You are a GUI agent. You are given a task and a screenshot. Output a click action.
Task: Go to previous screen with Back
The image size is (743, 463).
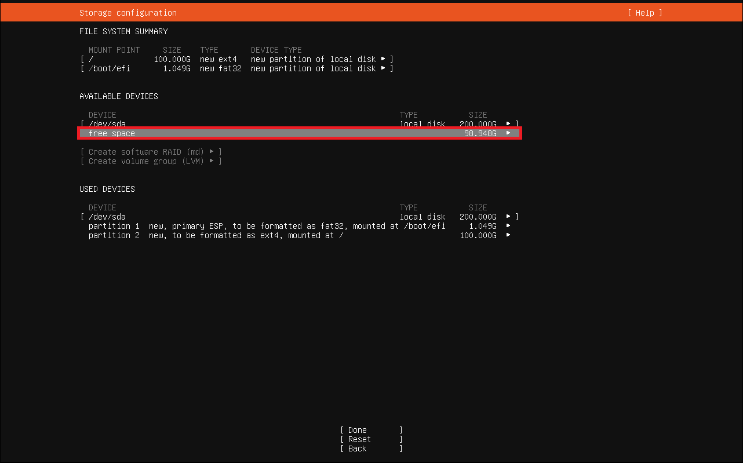point(371,449)
